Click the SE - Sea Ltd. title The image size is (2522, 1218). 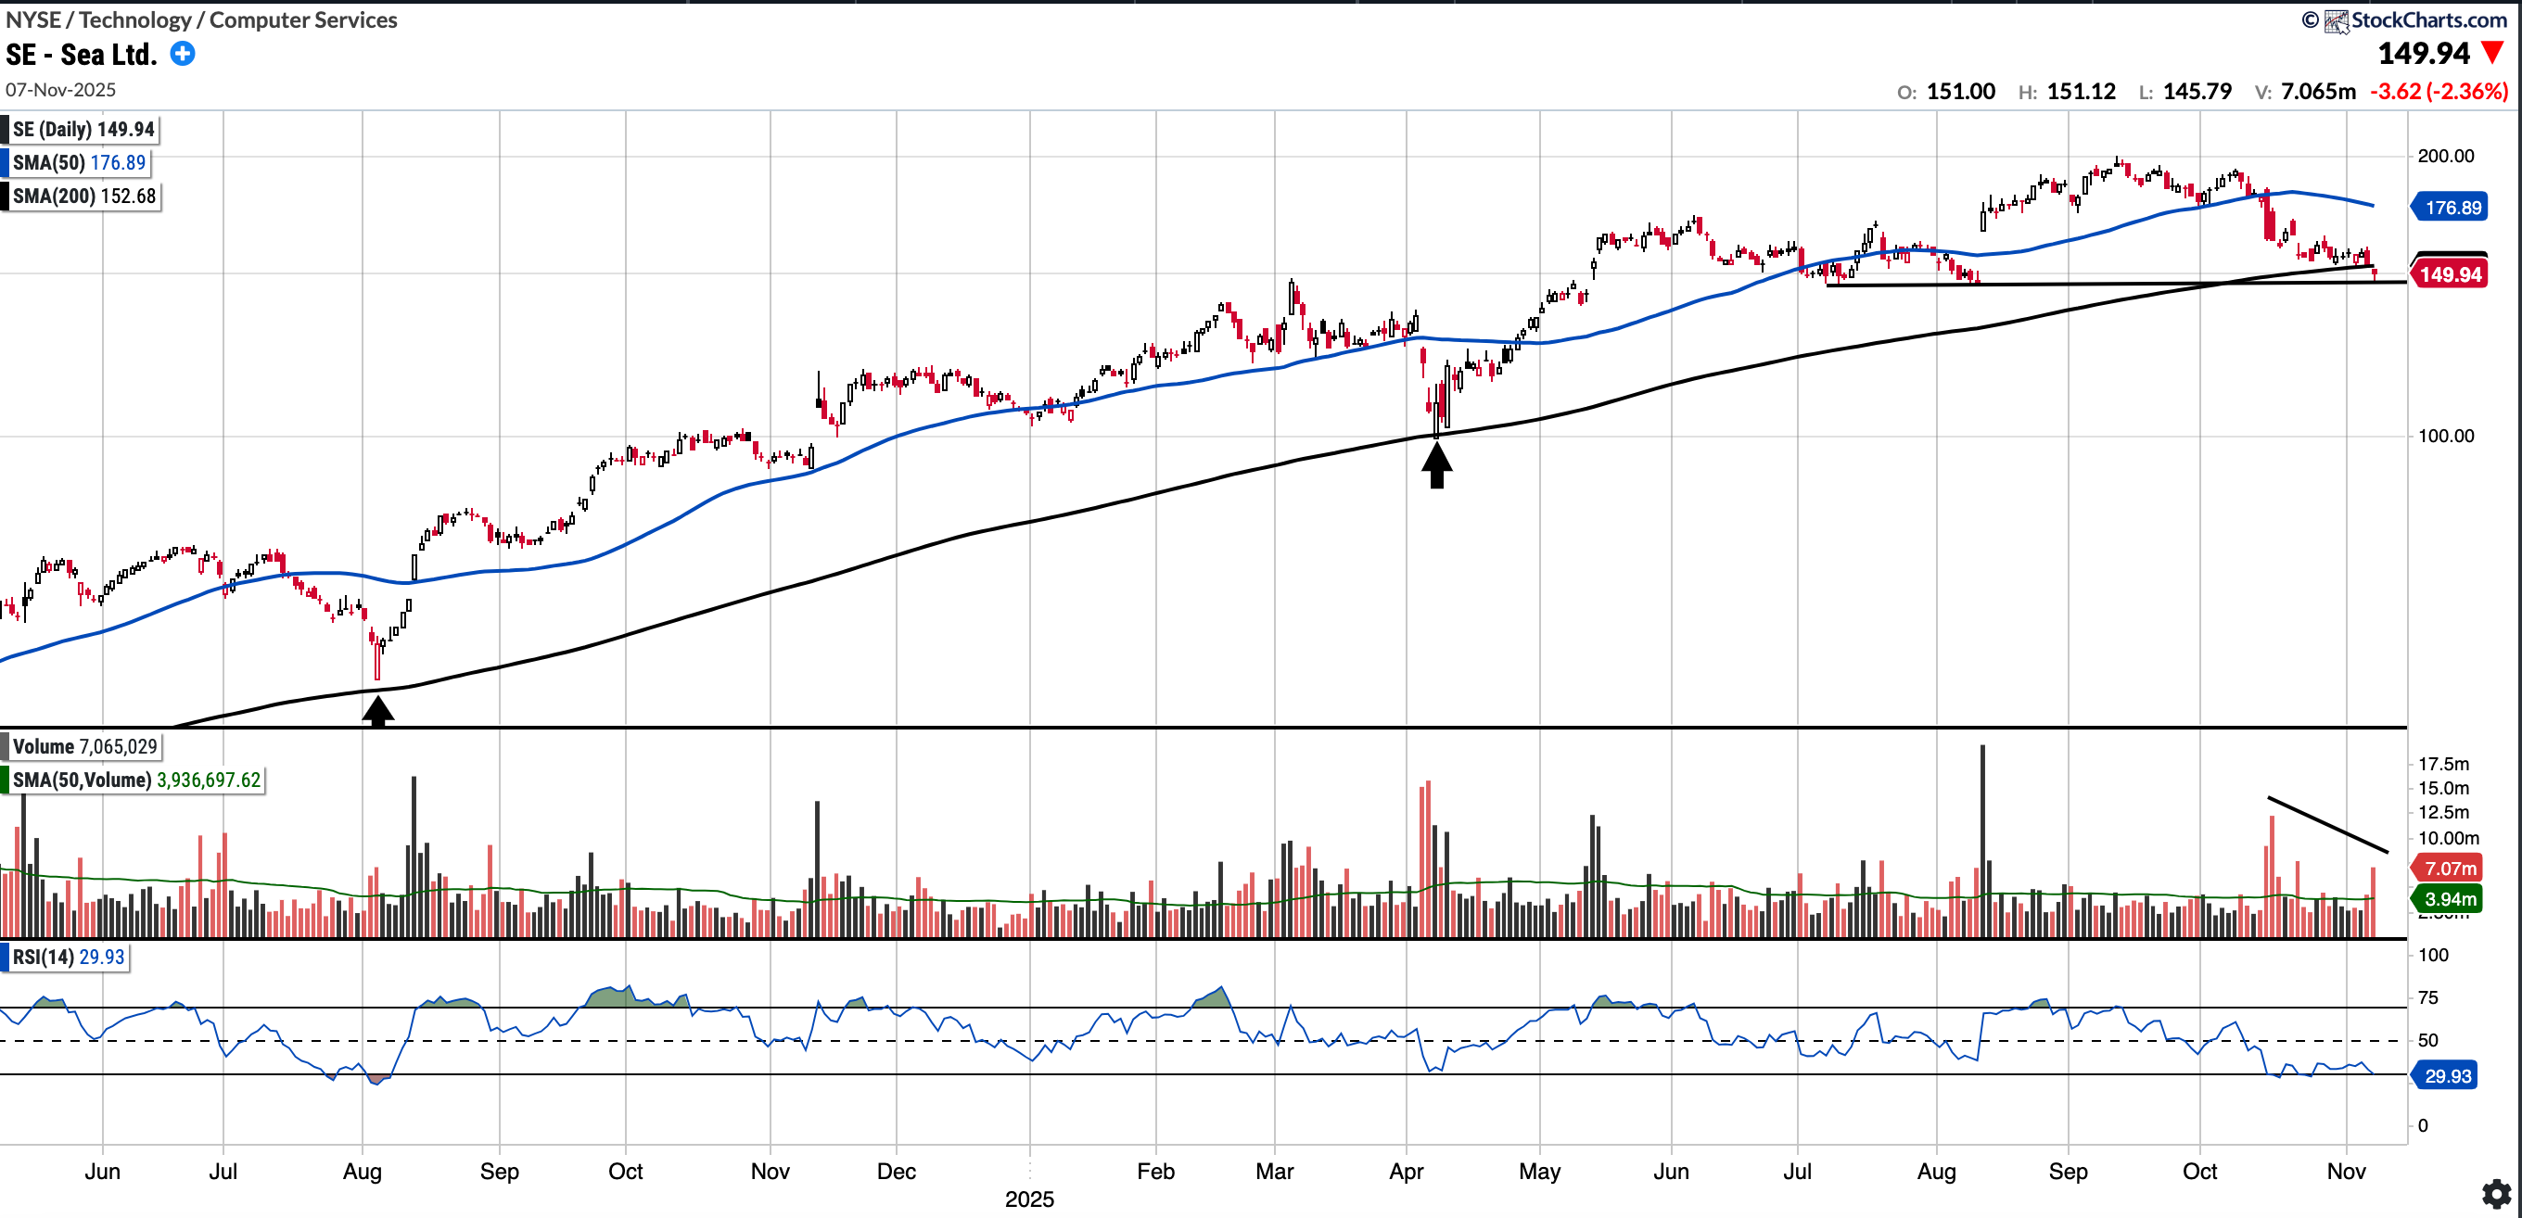82,54
